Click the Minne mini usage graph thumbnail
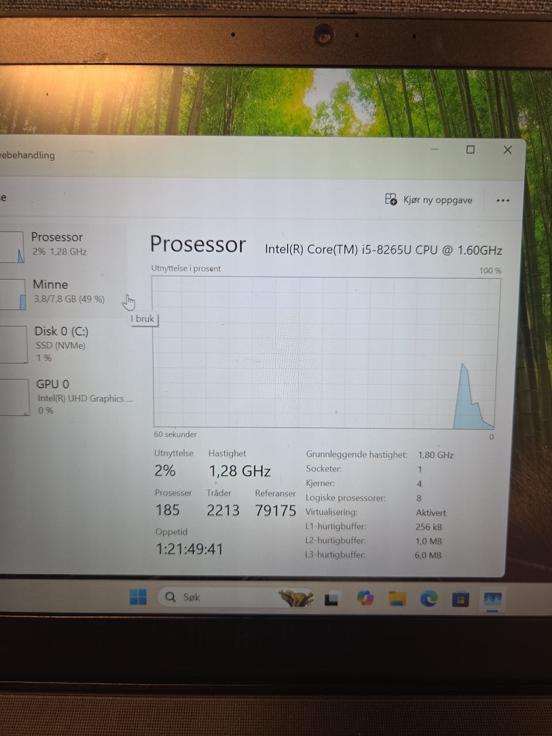 click(x=13, y=294)
